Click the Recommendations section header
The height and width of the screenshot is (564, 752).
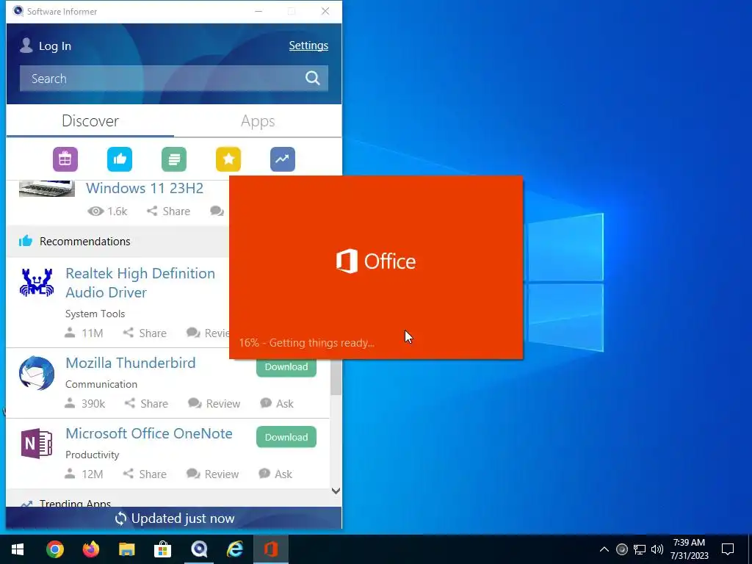pos(117,241)
